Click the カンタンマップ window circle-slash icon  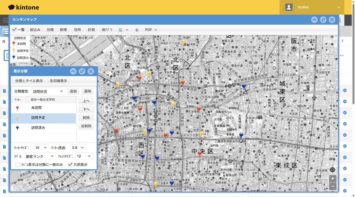[323, 20]
